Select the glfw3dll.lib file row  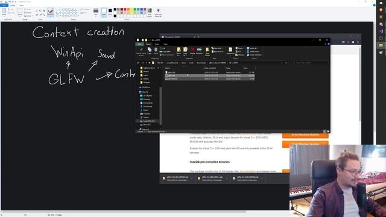[x=209, y=79]
